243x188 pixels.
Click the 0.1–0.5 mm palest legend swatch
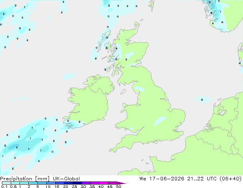[7, 183]
